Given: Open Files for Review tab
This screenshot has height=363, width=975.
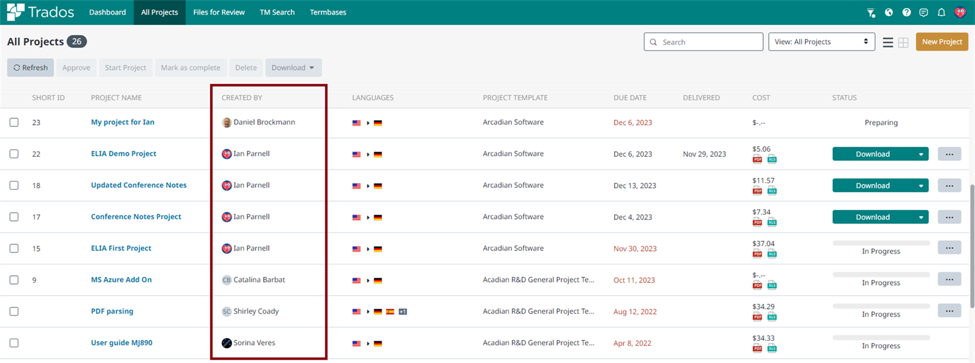Looking at the screenshot, I should (219, 12).
